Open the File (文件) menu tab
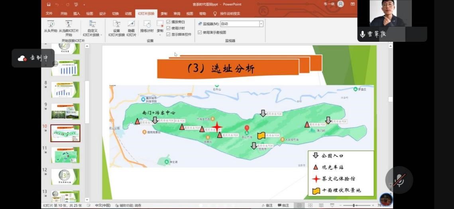 49,14
